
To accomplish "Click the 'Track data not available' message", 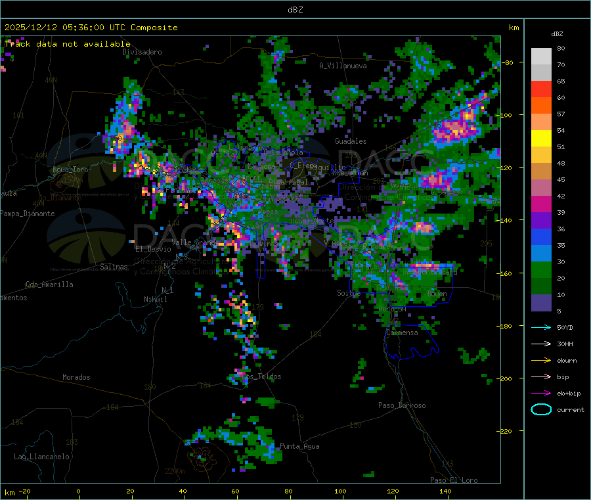I will pos(68,44).
